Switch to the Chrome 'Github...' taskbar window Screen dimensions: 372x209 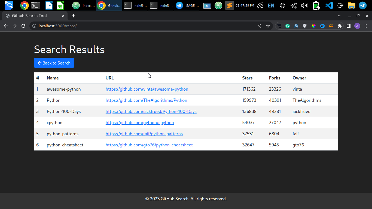[x=109, y=5]
